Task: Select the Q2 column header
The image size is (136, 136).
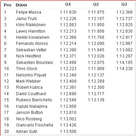Action: 96,4
